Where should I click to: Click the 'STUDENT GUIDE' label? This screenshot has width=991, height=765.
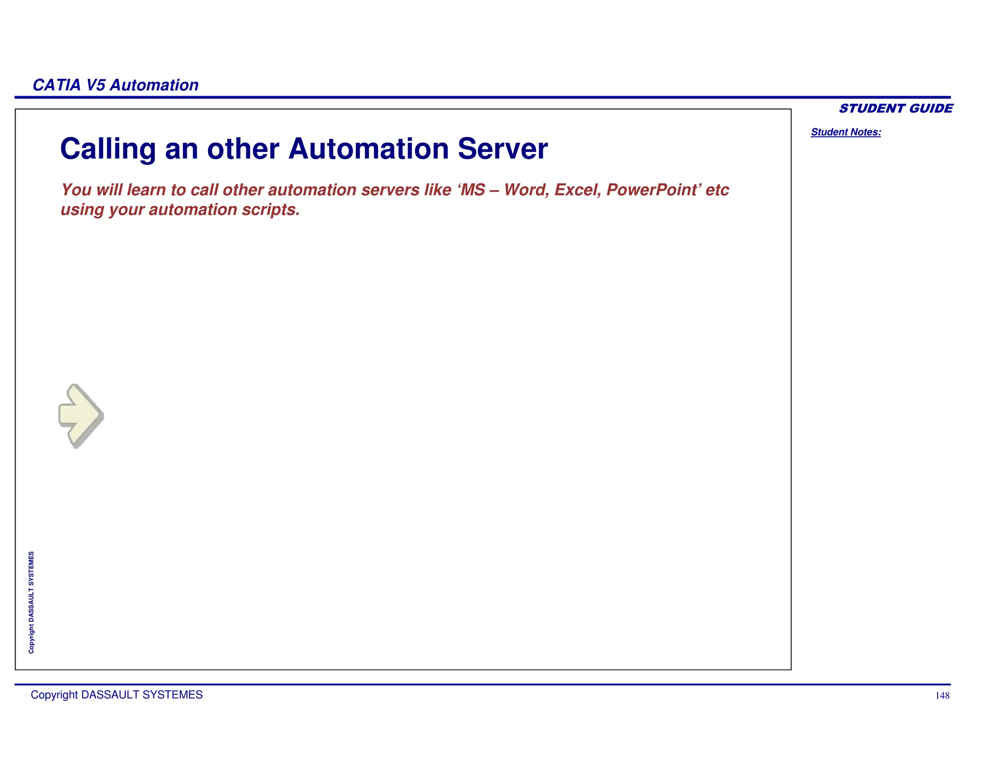(896, 108)
